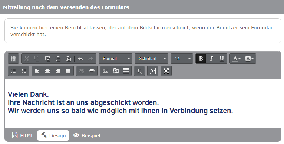Maximize the editor to fullscreen
The height and width of the screenshot is (144, 284).
point(166,71)
